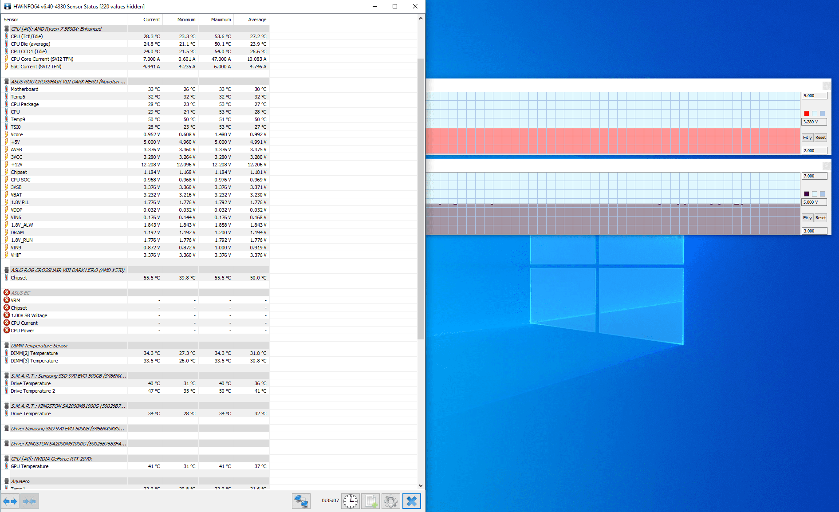Click the red X icon beside CPU Power
The image size is (839, 512).
[7, 331]
